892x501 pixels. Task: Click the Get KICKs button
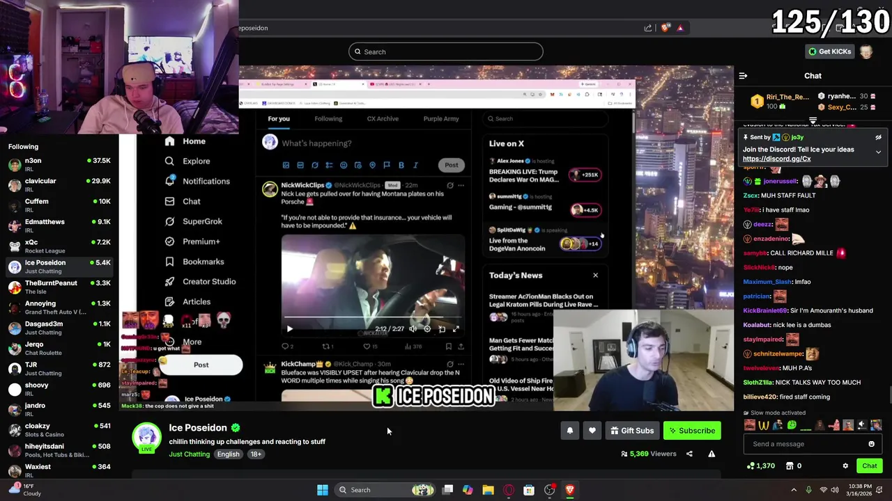tap(829, 51)
